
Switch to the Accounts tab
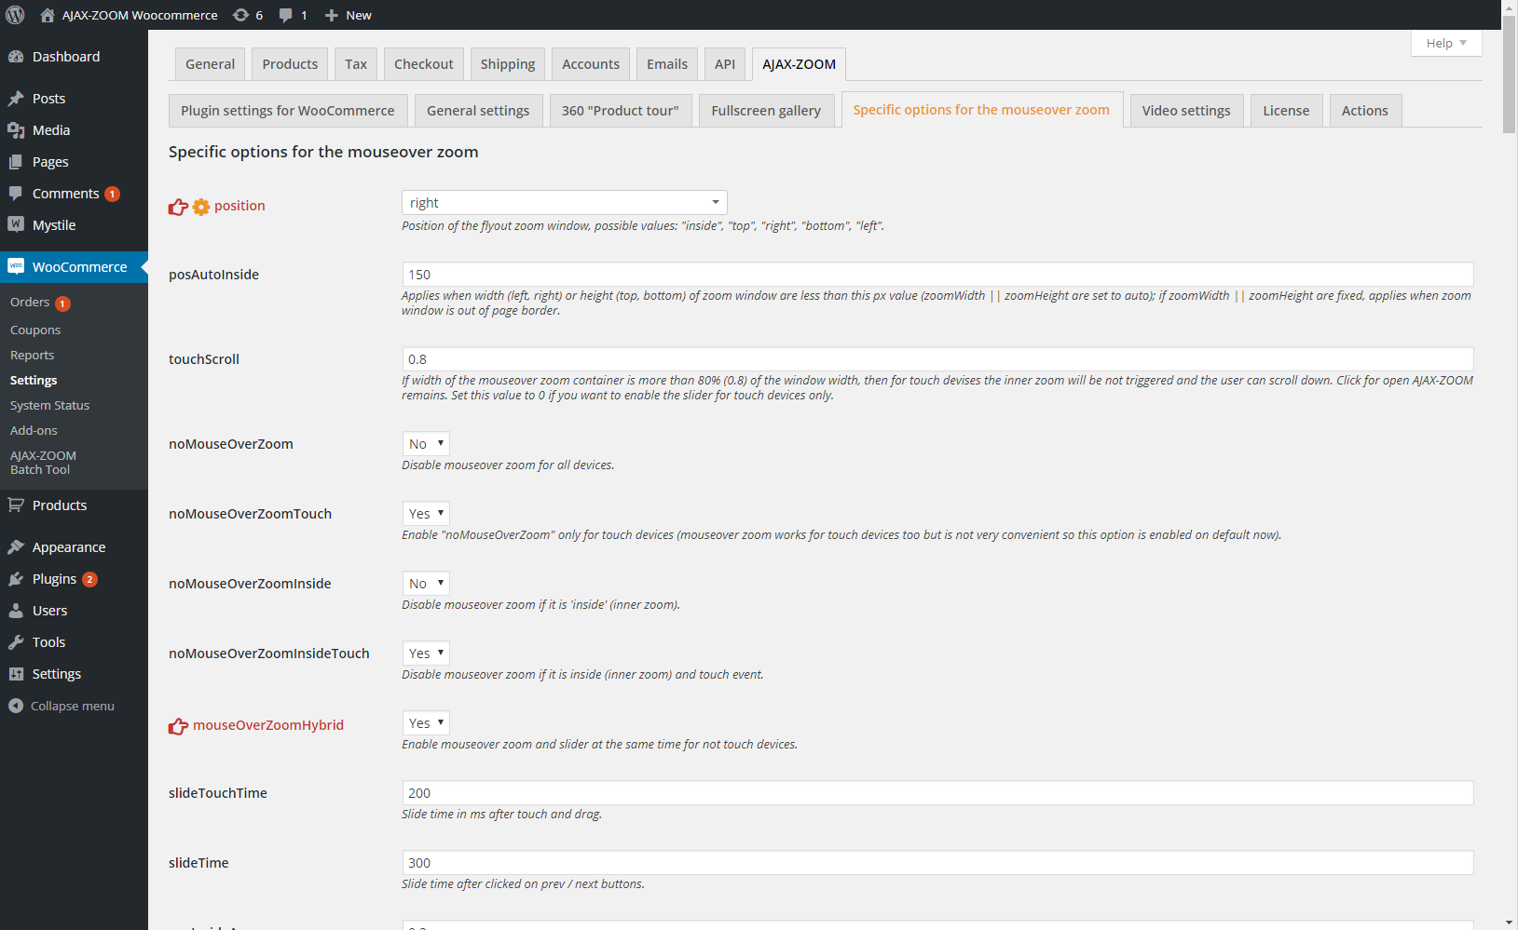(591, 64)
